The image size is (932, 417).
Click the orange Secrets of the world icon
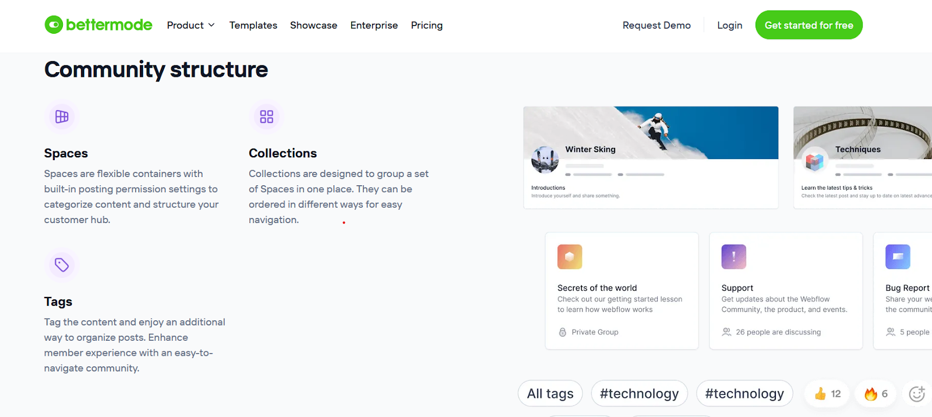click(x=570, y=257)
